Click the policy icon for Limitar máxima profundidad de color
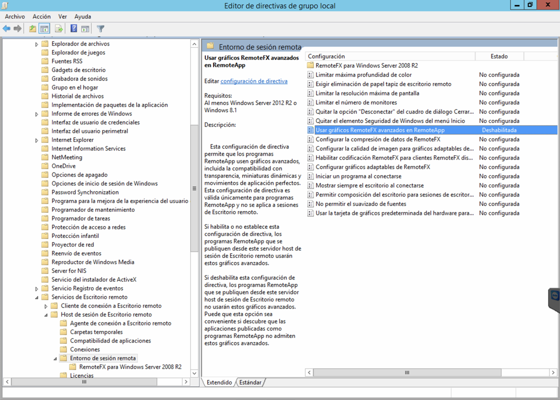 pyautogui.click(x=311, y=74)
